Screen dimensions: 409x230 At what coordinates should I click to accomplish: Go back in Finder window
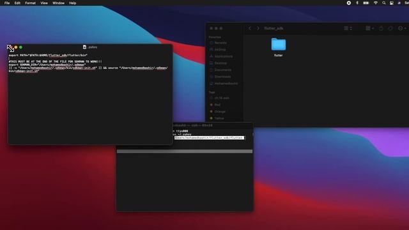click(x=250, y=28)
